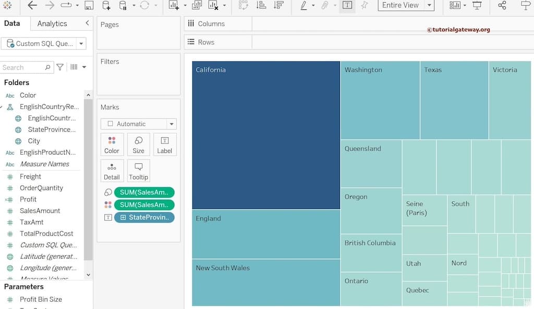The width and height of the screenshot is (534, 309).
Task: Toggle Show mark labels button
Action: [347, 5]
